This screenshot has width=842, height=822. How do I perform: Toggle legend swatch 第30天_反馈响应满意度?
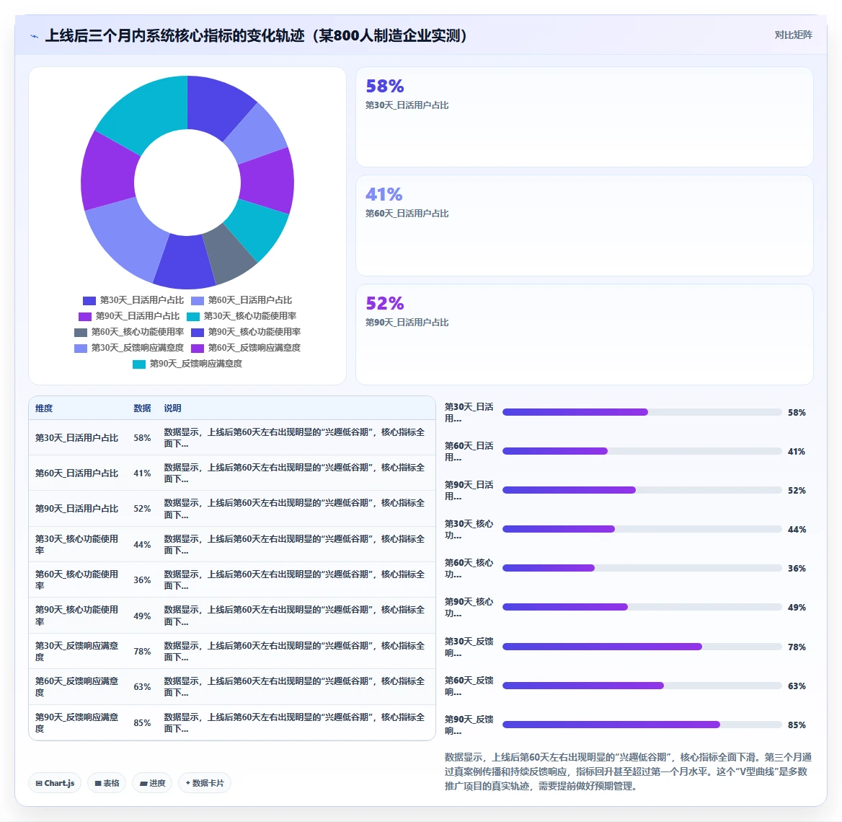coord(81,348)
